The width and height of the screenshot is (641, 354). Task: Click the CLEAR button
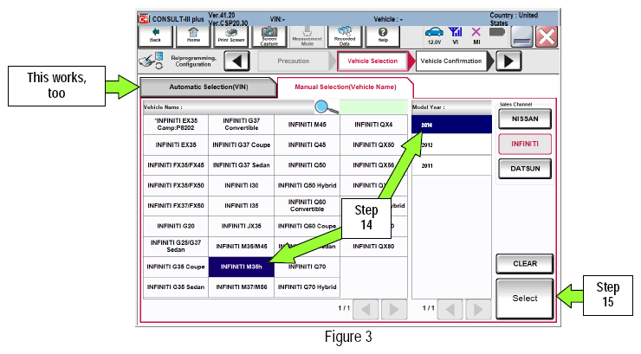tap(525, 264)
